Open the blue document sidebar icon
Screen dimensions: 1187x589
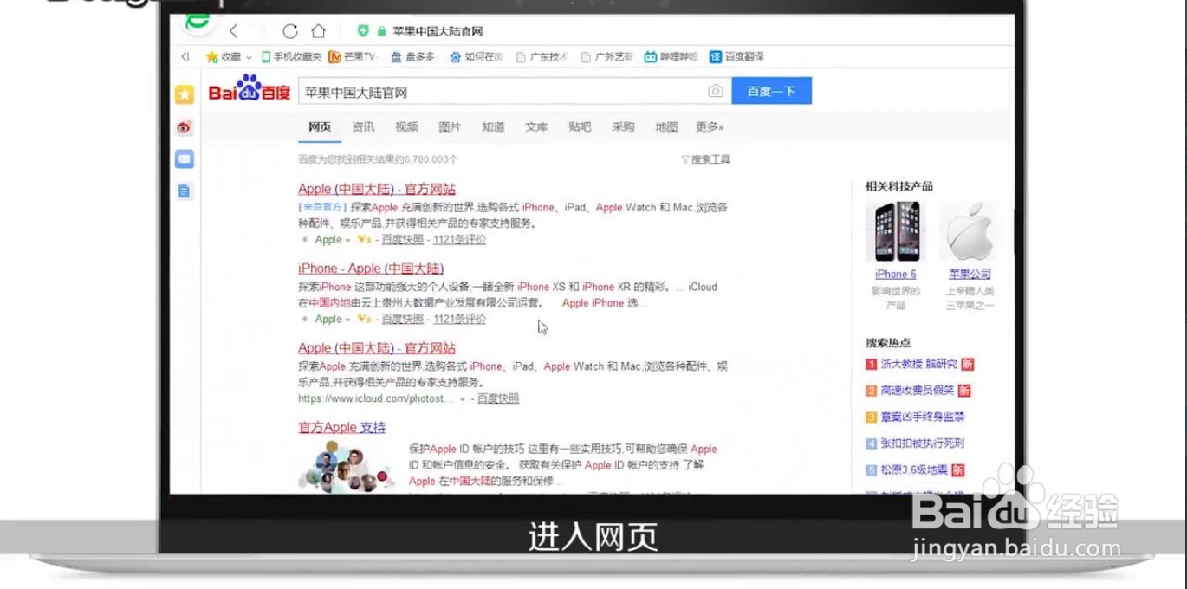tap(185, 191)
